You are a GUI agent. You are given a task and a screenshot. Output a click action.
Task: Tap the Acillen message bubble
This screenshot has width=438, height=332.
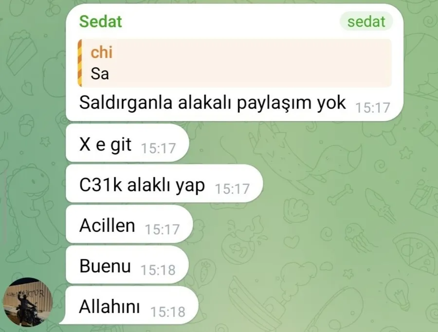129,224
